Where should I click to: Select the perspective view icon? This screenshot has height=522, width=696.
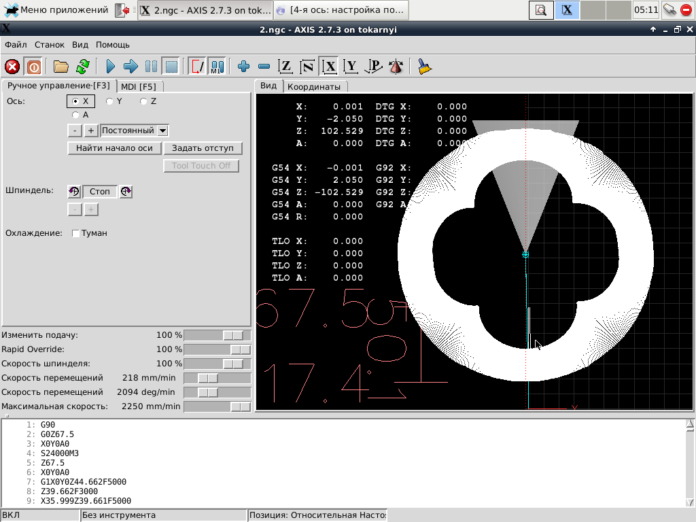pos(396,67)
